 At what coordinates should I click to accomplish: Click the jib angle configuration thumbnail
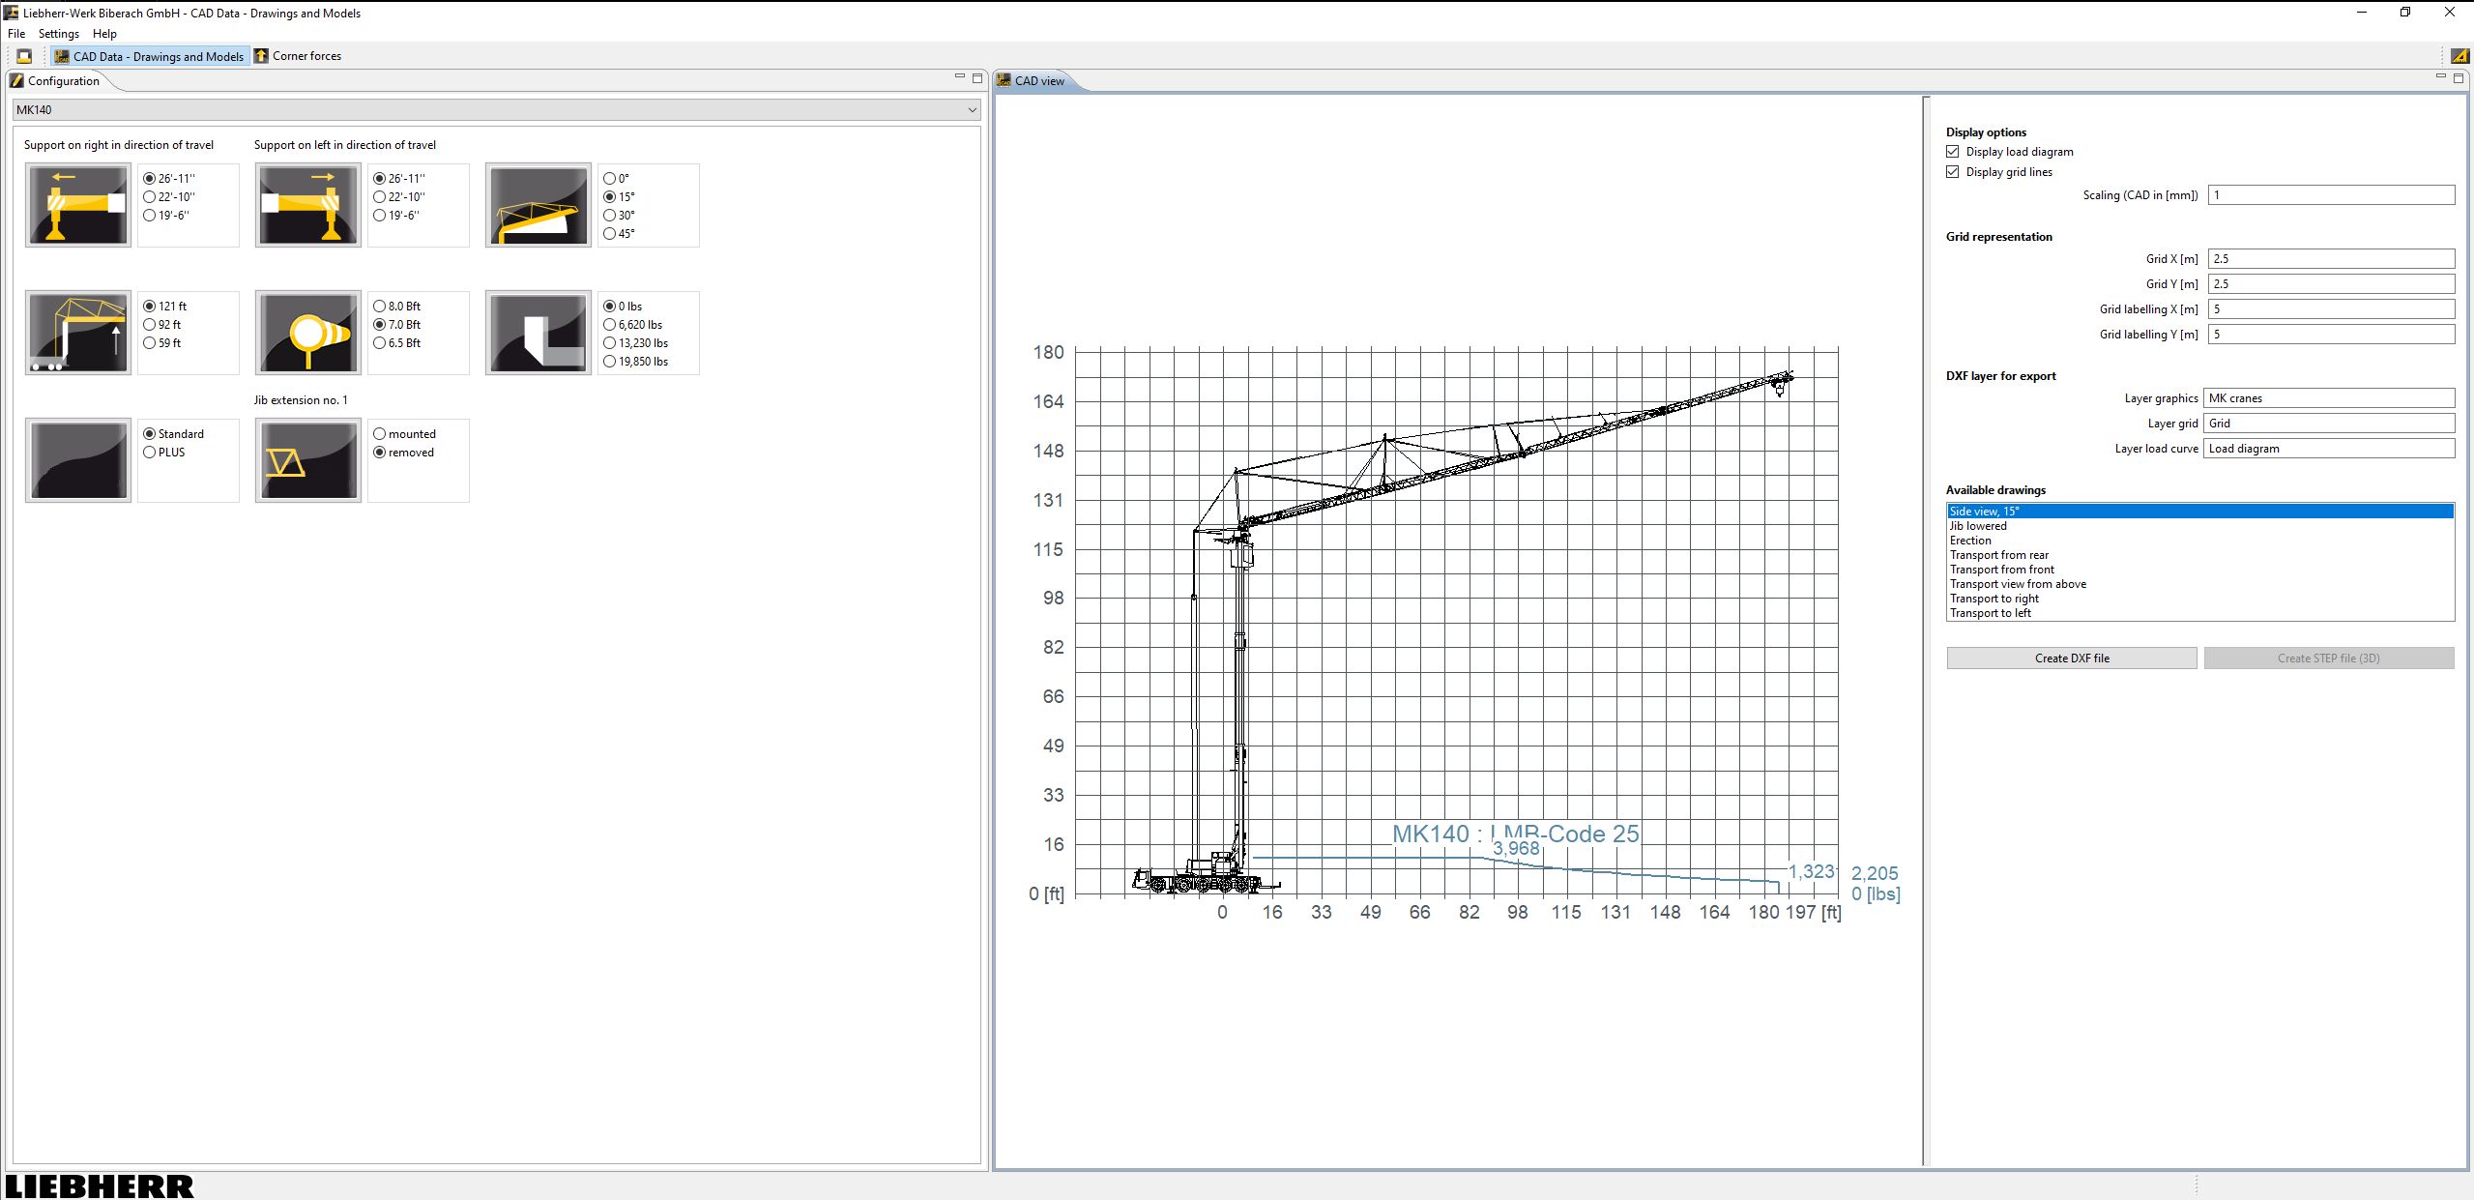click(537, 204)
